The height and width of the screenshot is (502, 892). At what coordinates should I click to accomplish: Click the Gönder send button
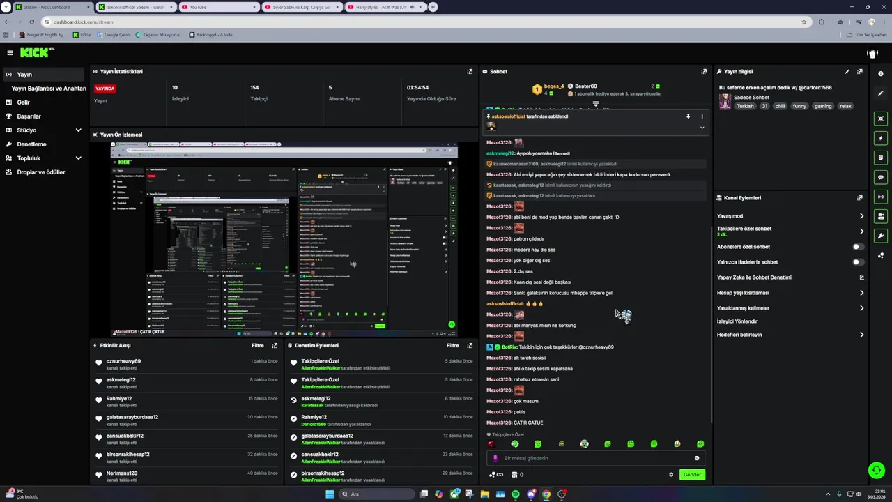tap(692, 474)
